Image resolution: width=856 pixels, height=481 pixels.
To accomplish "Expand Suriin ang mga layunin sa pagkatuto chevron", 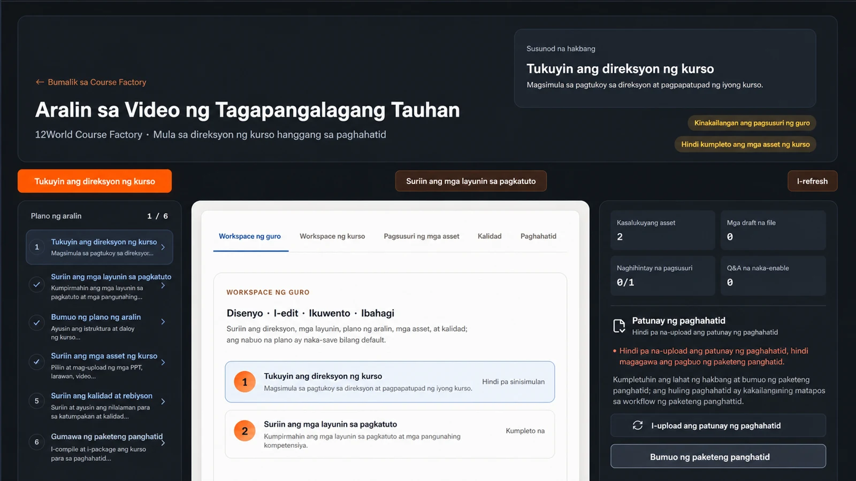I will coord(163,286).
